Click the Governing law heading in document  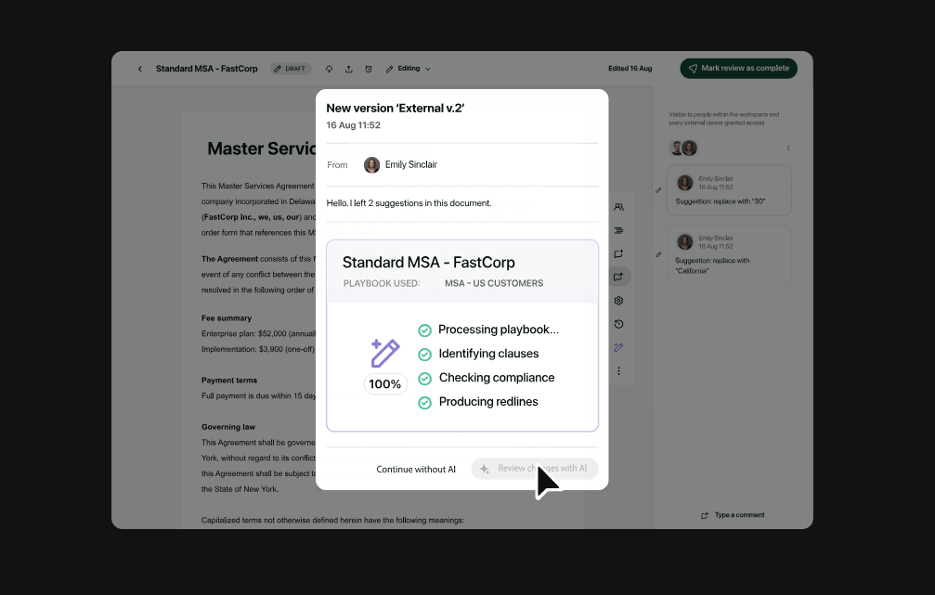point(227,427)
